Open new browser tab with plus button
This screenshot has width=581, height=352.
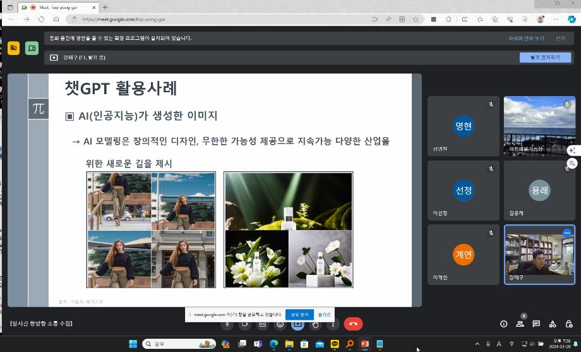pos(105,7)
